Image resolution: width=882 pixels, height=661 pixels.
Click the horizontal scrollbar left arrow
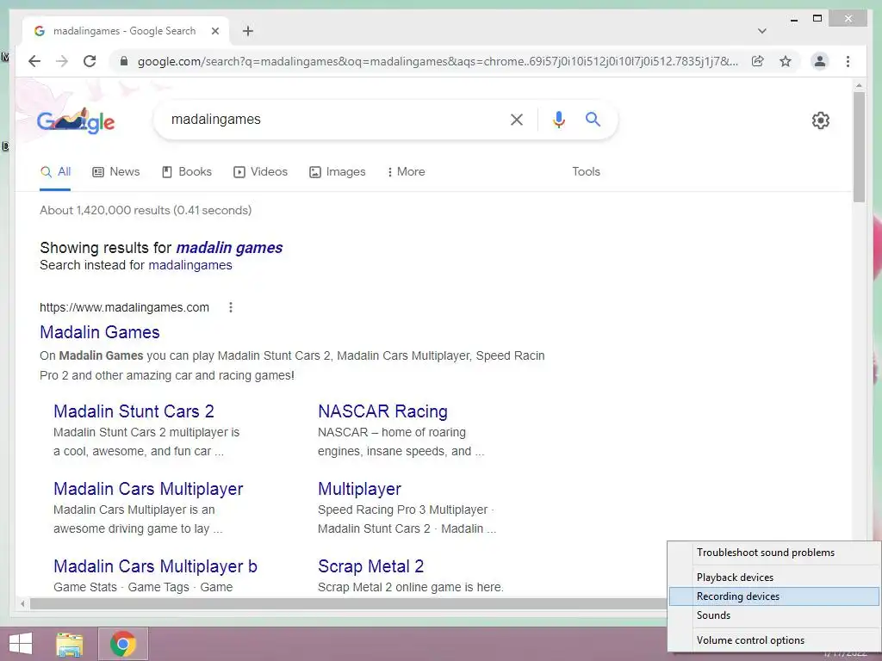click(x=22, y=603)
